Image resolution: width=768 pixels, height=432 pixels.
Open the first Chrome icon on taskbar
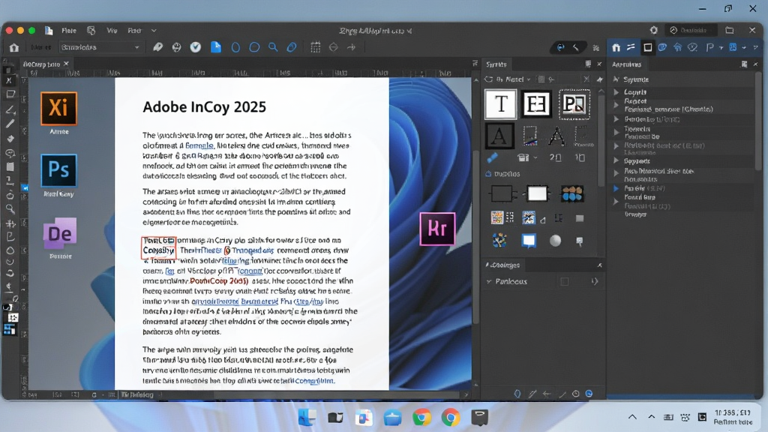421,418
